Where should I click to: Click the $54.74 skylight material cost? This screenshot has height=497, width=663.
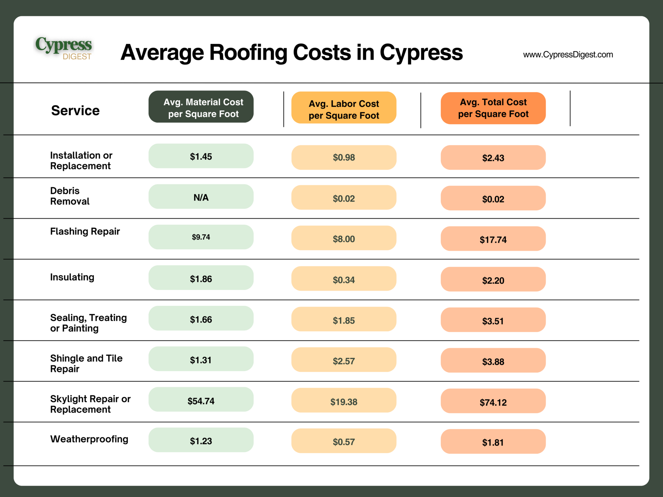coord(201,400)
